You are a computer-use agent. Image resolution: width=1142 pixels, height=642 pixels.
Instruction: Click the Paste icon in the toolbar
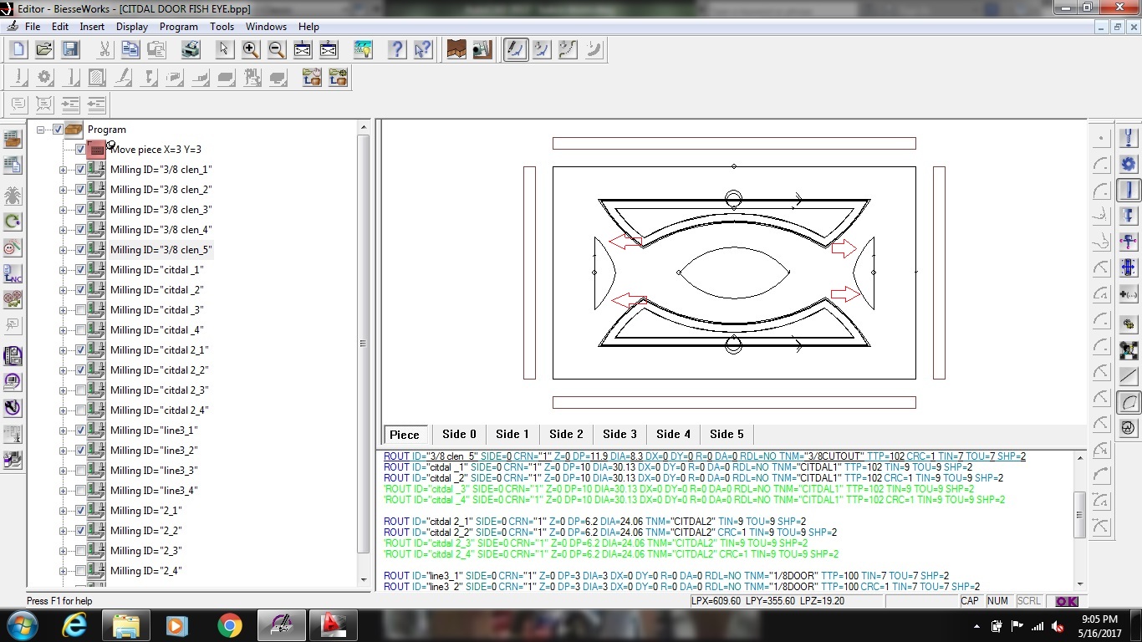coord(155,49)
